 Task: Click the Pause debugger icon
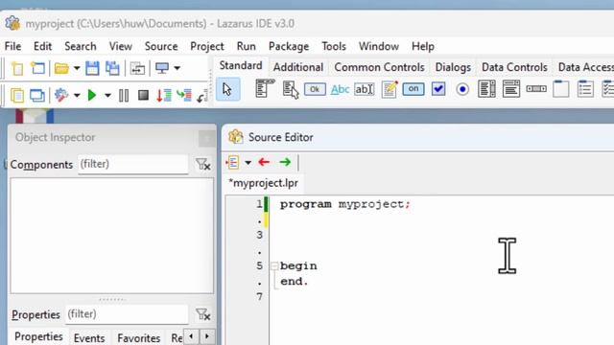124,95
